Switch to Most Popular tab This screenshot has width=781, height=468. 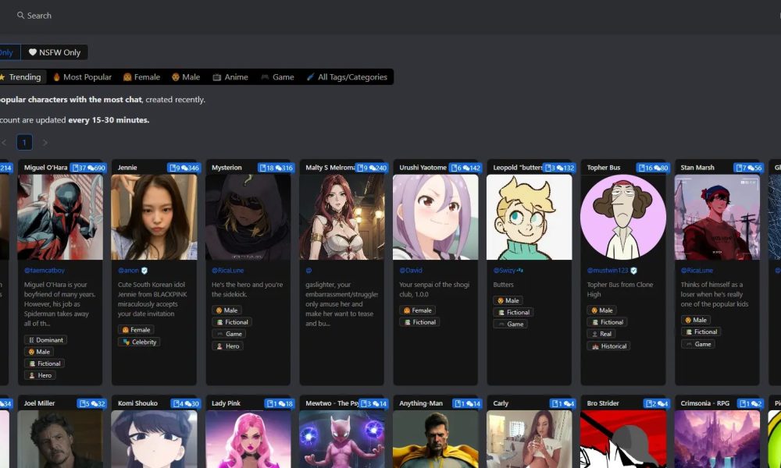click(x=82, y=76)
